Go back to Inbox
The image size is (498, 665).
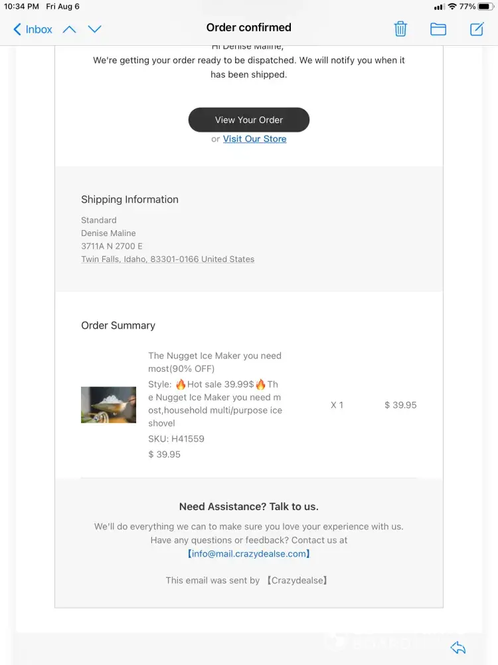(33, 29)
